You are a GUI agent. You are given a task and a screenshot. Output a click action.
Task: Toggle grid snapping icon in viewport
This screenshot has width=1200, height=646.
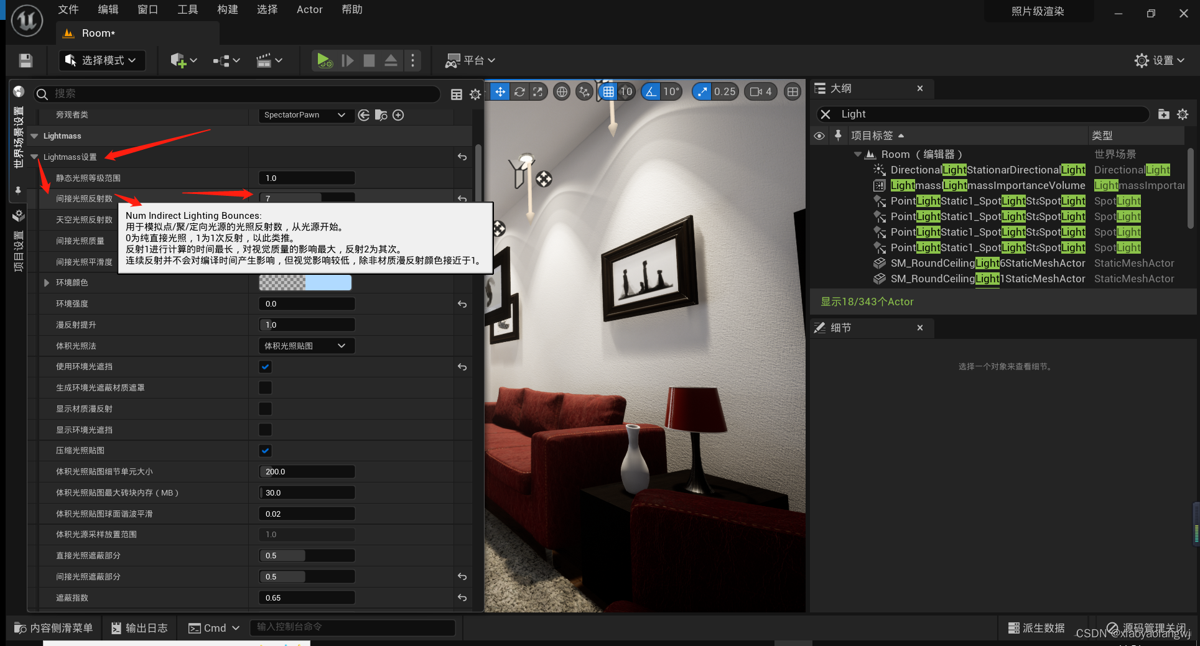[608, 92]
